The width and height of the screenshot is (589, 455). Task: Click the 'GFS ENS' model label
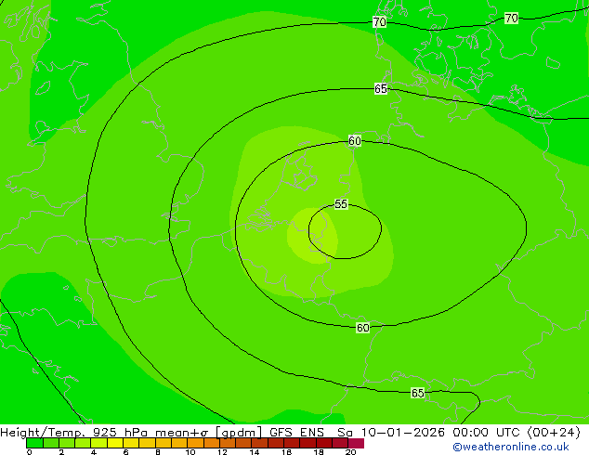[296, 433]
